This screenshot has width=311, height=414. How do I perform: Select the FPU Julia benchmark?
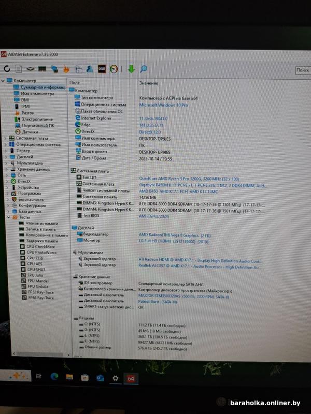tap(35, 275)
